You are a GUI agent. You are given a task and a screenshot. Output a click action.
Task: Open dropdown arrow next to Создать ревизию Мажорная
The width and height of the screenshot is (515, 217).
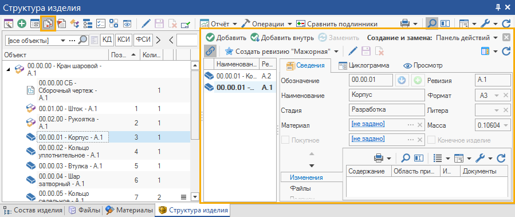[336, 51]
